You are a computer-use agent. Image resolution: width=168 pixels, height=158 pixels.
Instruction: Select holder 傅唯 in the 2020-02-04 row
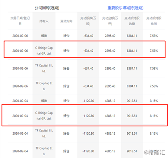[44, 101]
